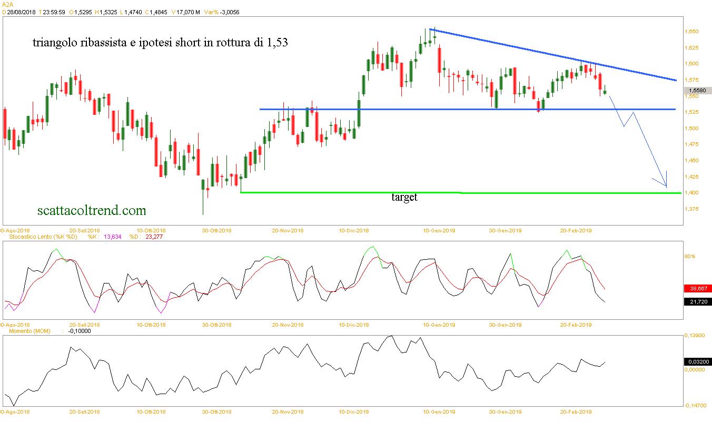This screenshot has height=421, width=712.
Task: Click the momentum value tag 0,03200
Action: (698, 361)
